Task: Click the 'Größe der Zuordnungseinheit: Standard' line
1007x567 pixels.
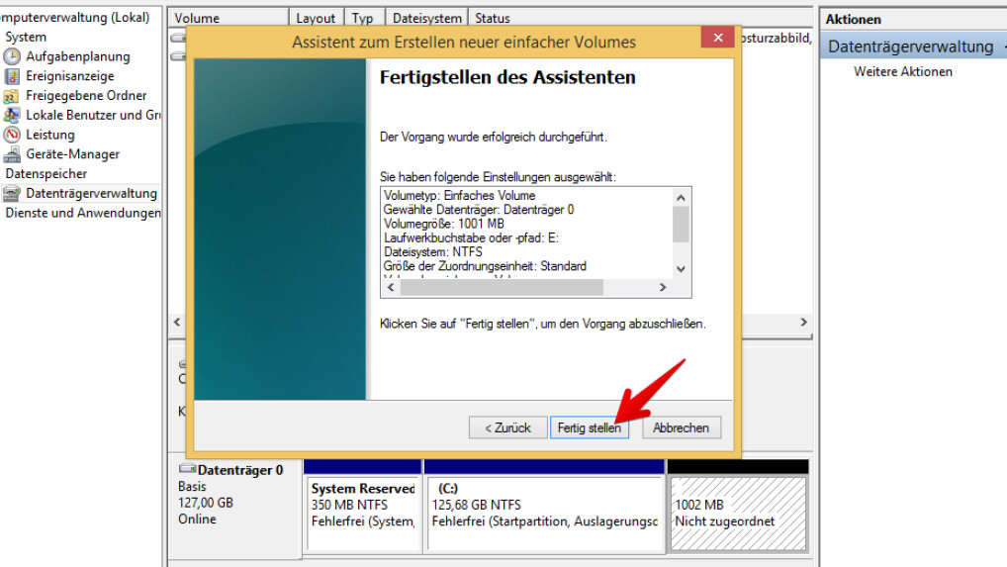Action: click(485, 266)
